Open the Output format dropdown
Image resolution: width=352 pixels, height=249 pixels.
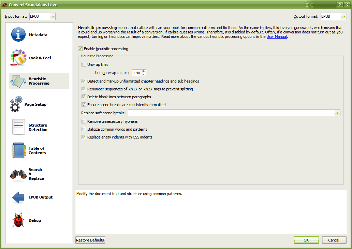(x=344, y=16)
